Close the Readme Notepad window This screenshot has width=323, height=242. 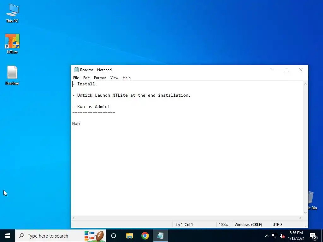click(x=301, y=70)
